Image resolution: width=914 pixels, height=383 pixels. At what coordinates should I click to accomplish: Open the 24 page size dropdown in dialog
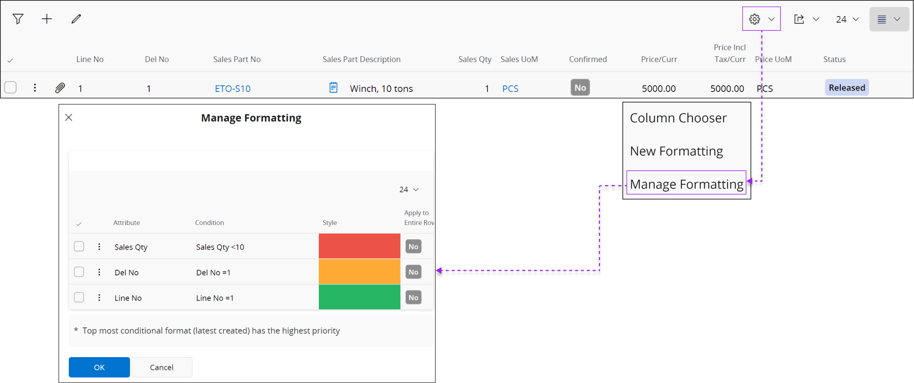(x=409, y=189)
